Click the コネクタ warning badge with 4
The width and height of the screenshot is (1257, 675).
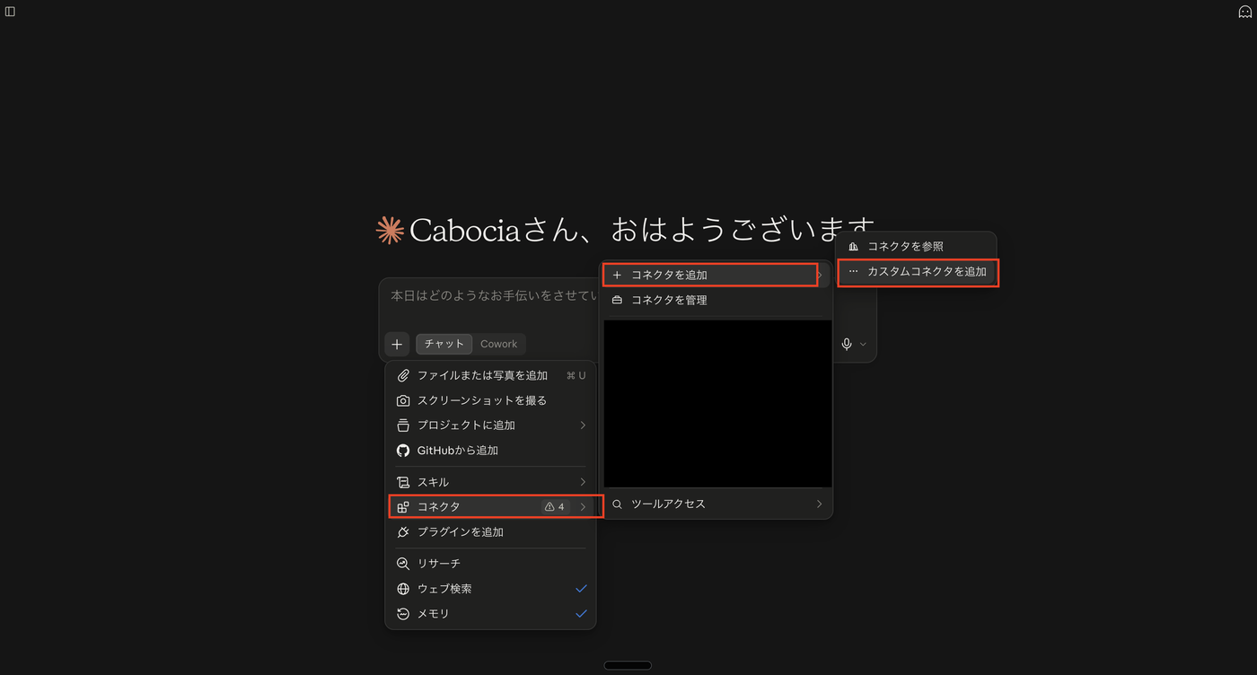click(555, 507)
